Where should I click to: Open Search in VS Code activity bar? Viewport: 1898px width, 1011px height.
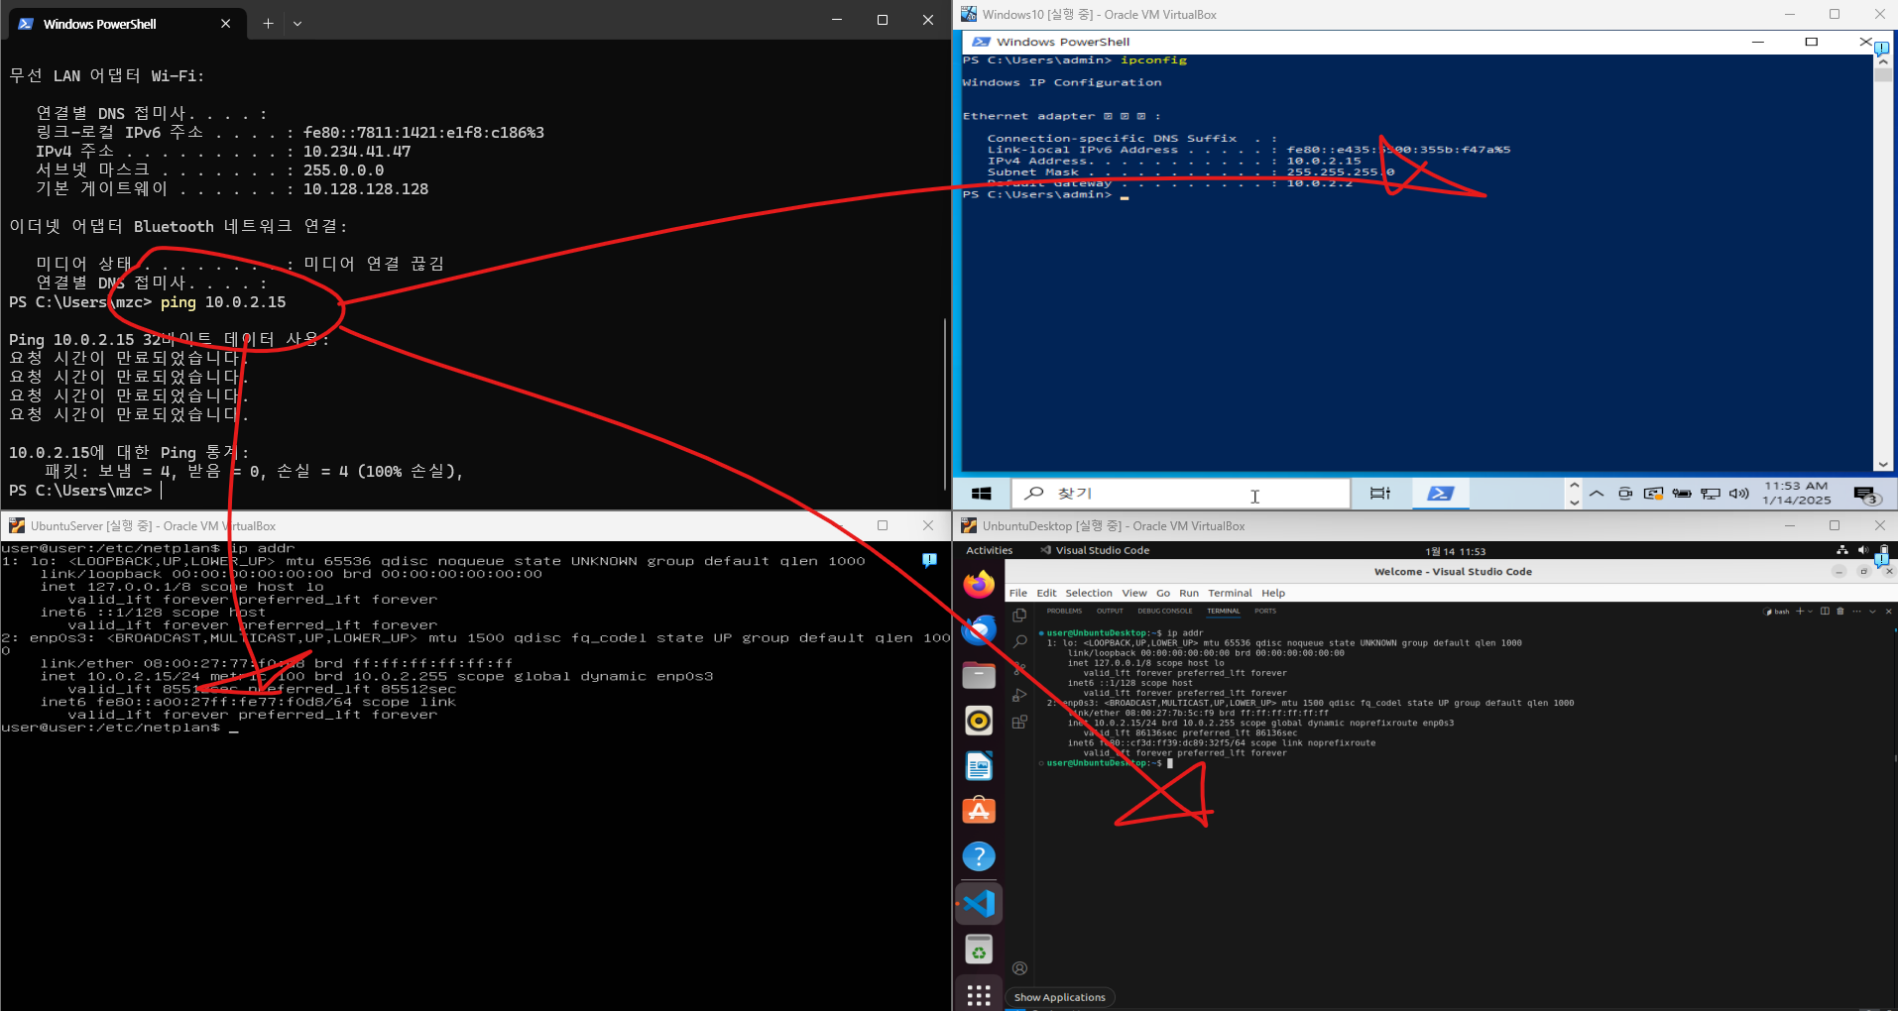coord(1019,642)
